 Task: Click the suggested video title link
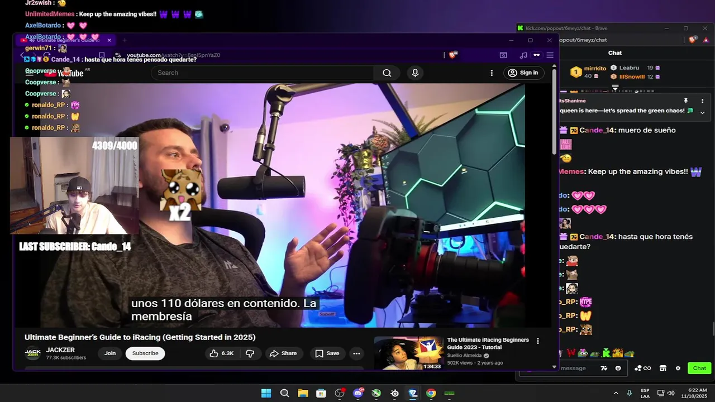click(488, 343)
